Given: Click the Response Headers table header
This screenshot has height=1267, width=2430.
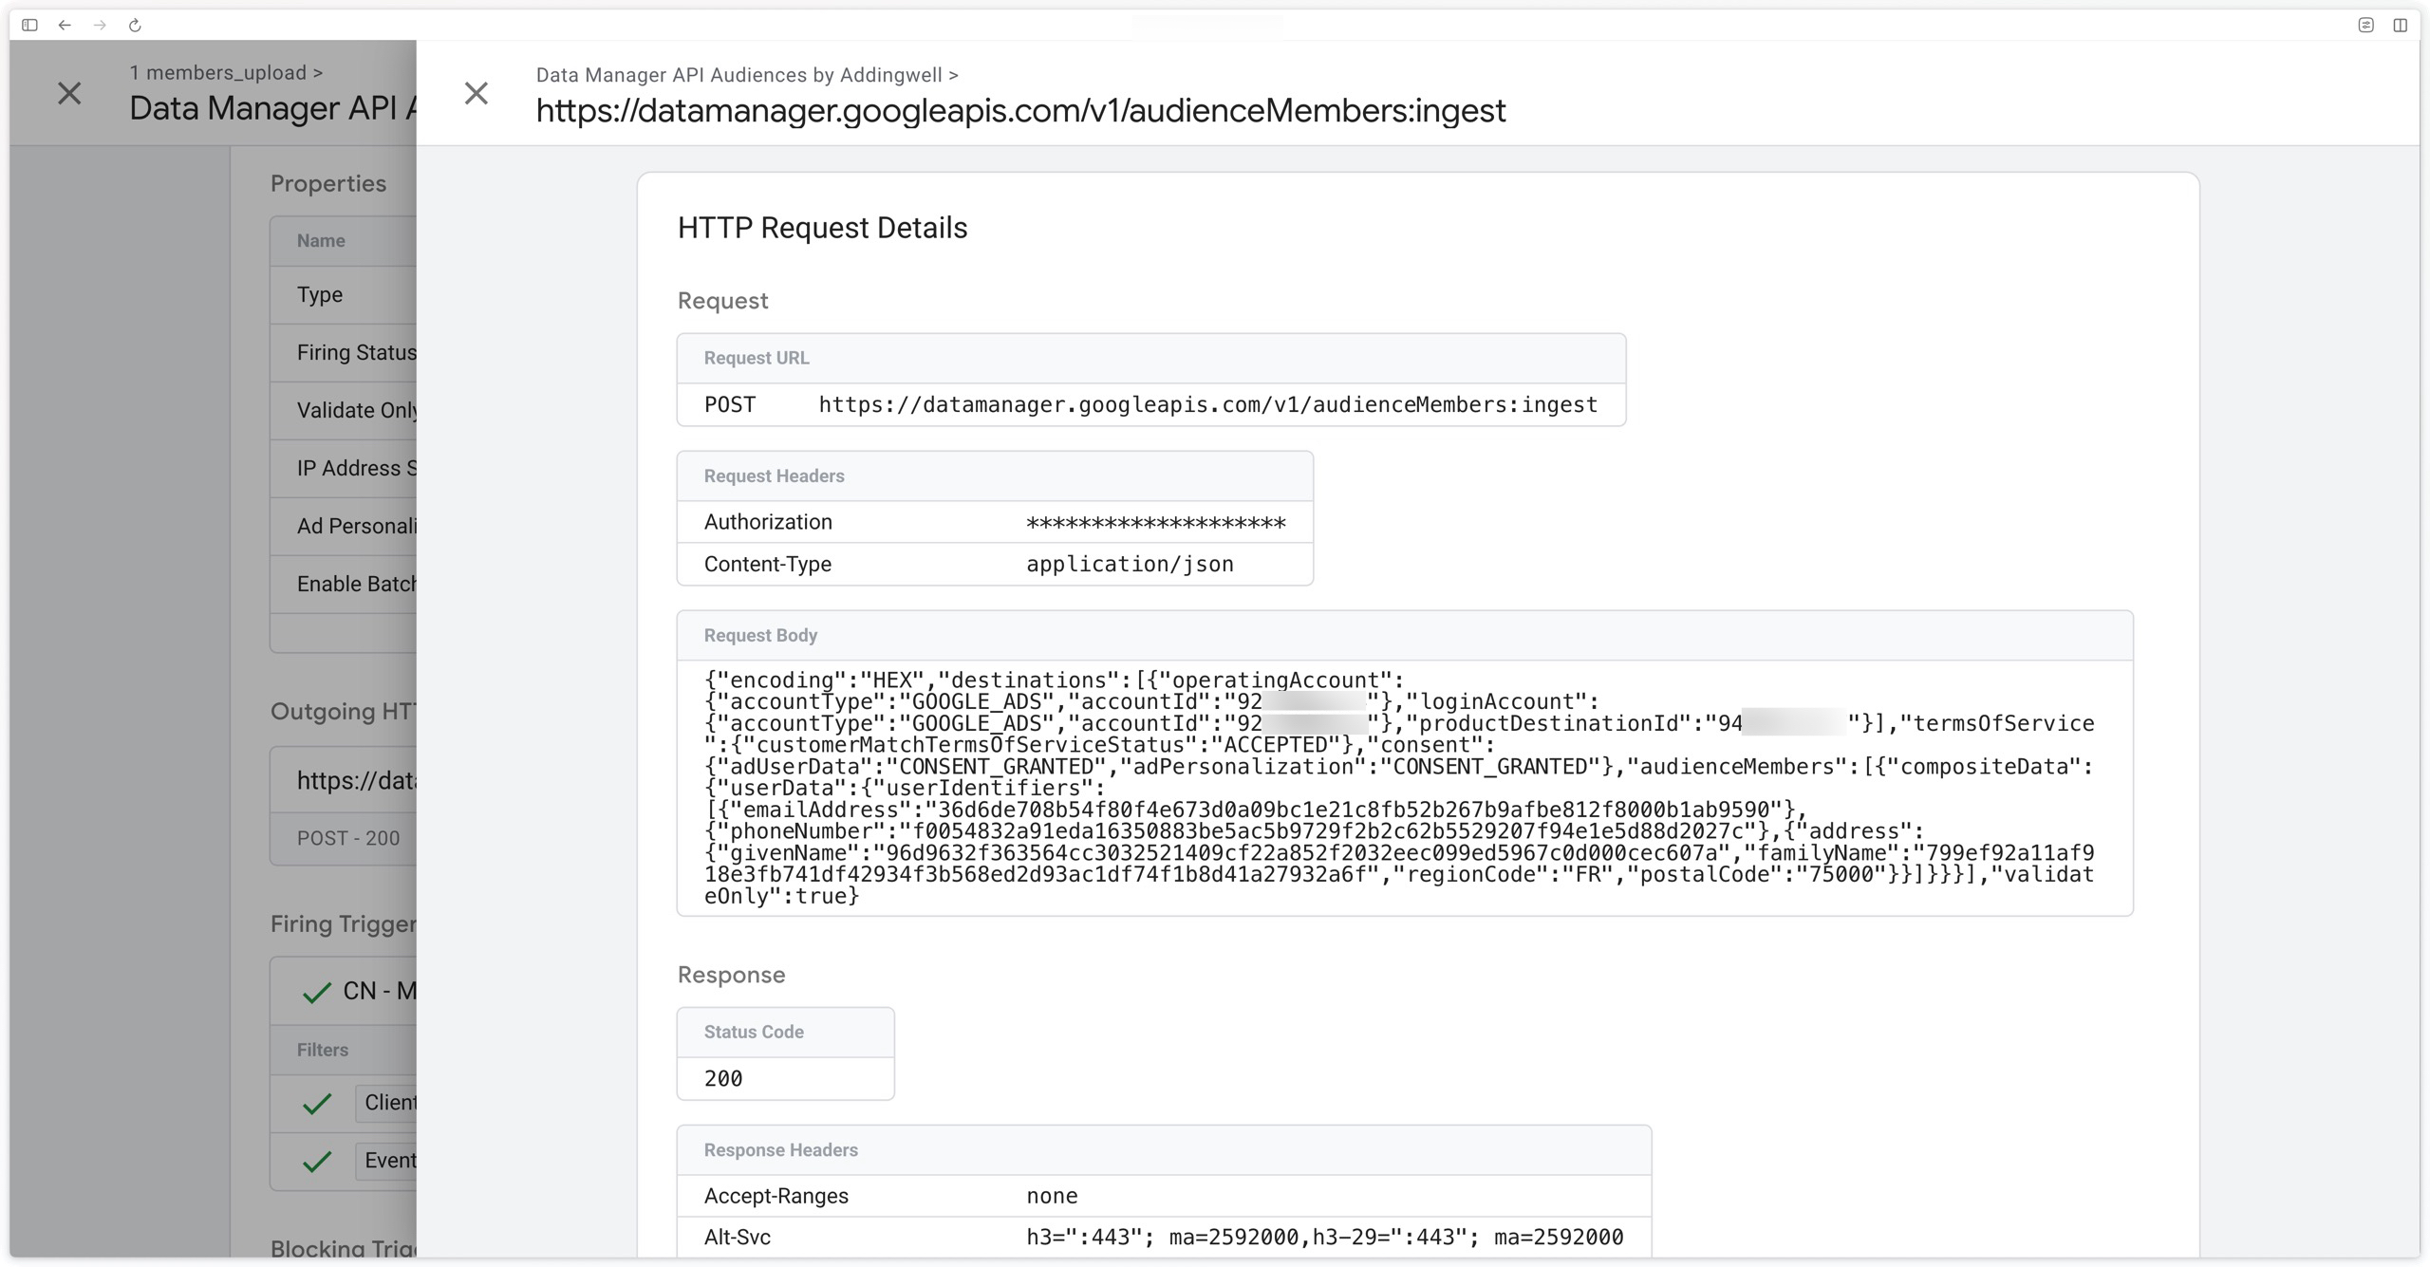Looking at the screenshot, I should pos(1164,1149).
